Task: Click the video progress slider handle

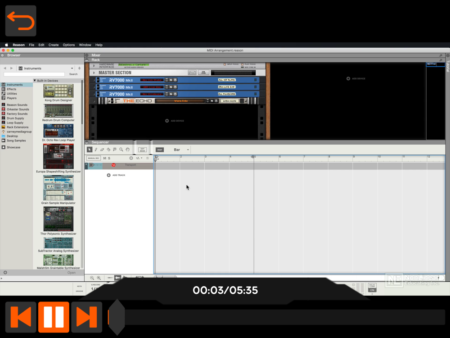Action: [117, 317]
